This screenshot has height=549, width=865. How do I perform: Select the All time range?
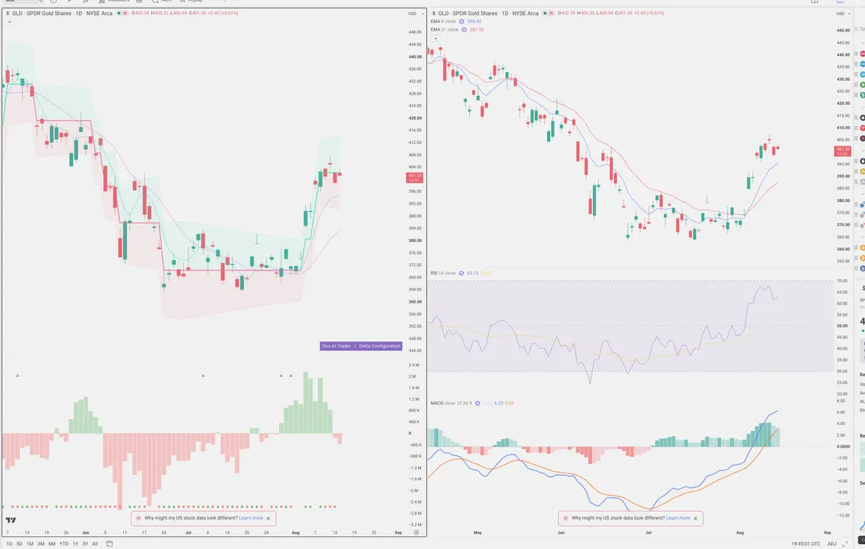pos(94,544)
